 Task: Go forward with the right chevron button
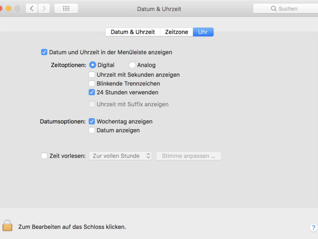pos(44,8)
